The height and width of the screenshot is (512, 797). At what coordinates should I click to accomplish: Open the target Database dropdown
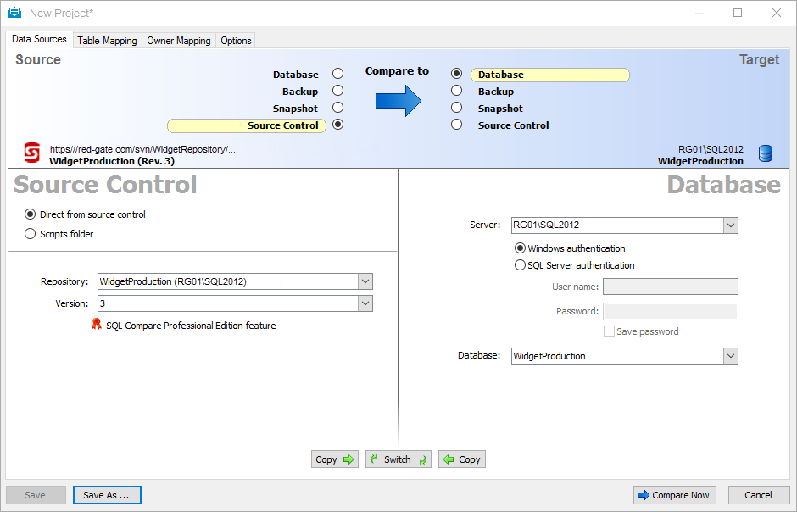(x=730, y=356)
